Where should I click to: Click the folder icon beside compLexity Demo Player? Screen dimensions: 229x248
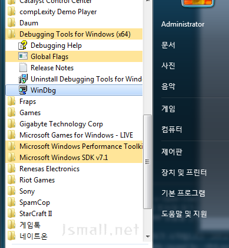[x=11, y=12]
